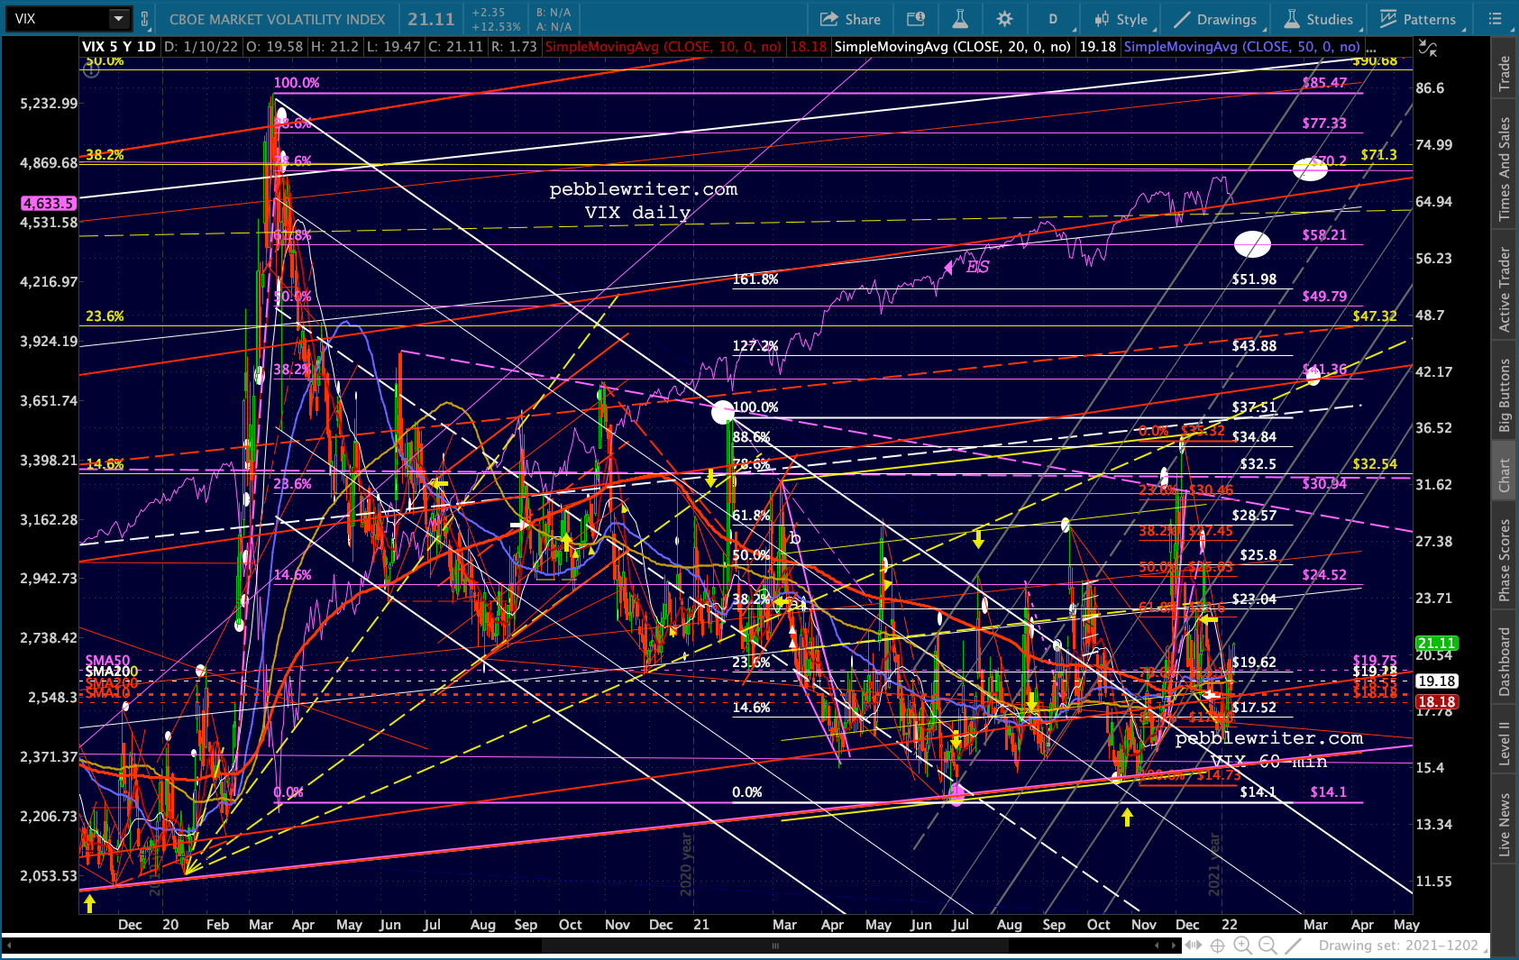Open the Style menu
Viewport: 1519px width, 960px height.
tap(1121, 19)
